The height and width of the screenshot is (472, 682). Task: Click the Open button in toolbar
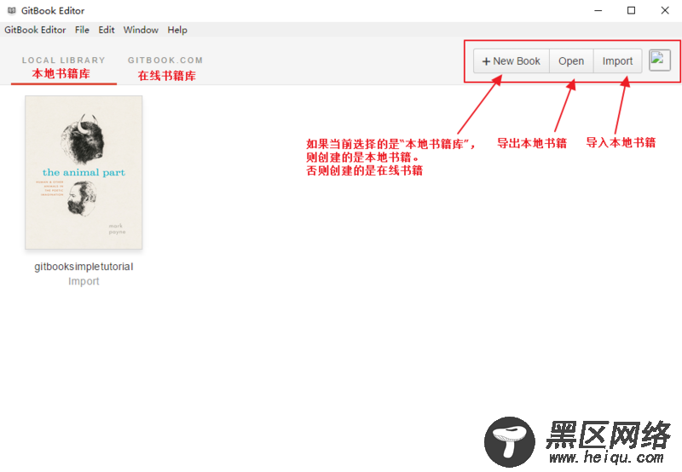tap(571, 61)
